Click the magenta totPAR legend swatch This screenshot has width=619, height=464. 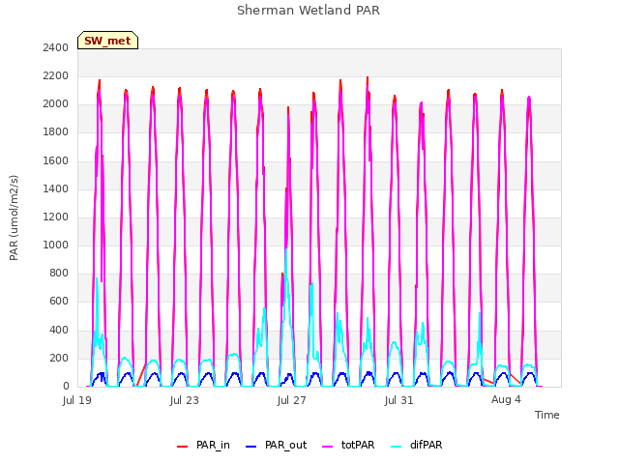[x=327, y=447]
